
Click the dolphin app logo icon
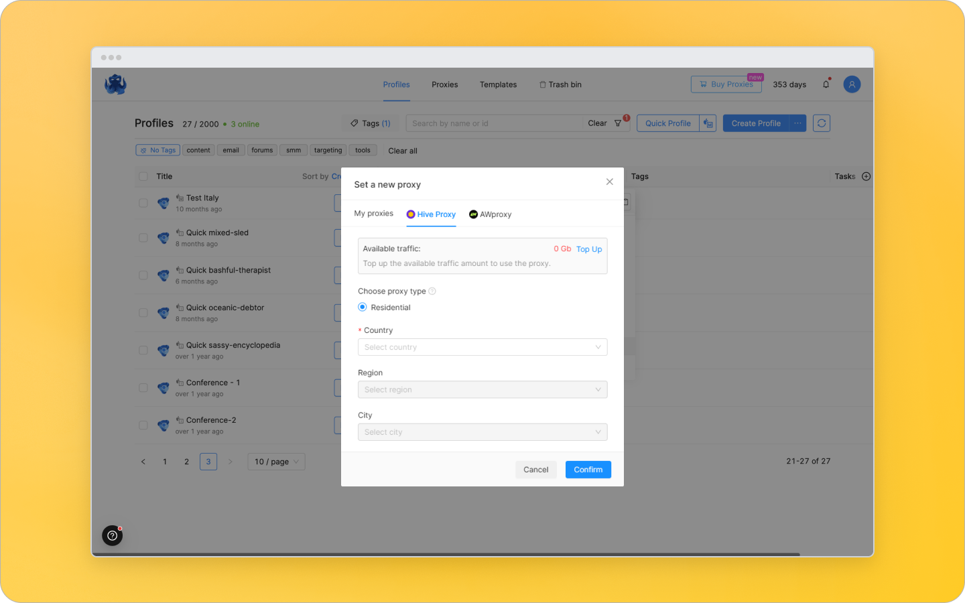tap(115, 84)
